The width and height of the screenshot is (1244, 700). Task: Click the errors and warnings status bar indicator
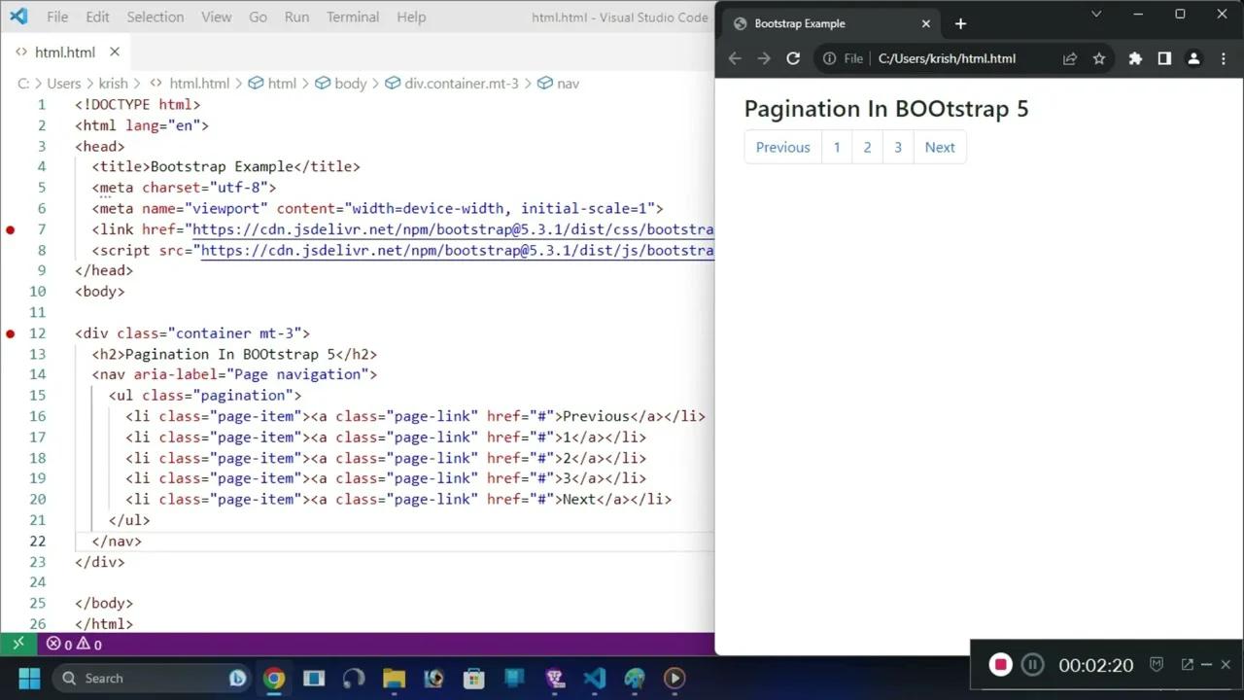coord(73,644)
